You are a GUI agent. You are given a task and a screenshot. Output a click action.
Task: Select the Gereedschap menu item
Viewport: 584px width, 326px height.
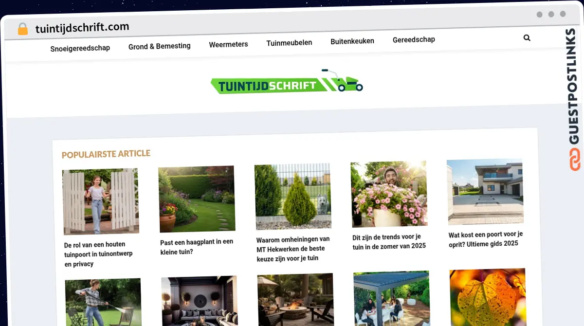pos(414,40)
